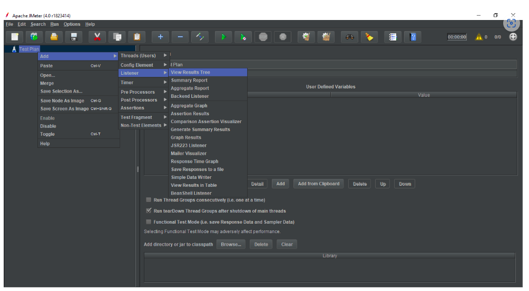Click the Help question mark toolbar icon
The width and height of the screenshot is (529, 291).
tap(413, 37)
